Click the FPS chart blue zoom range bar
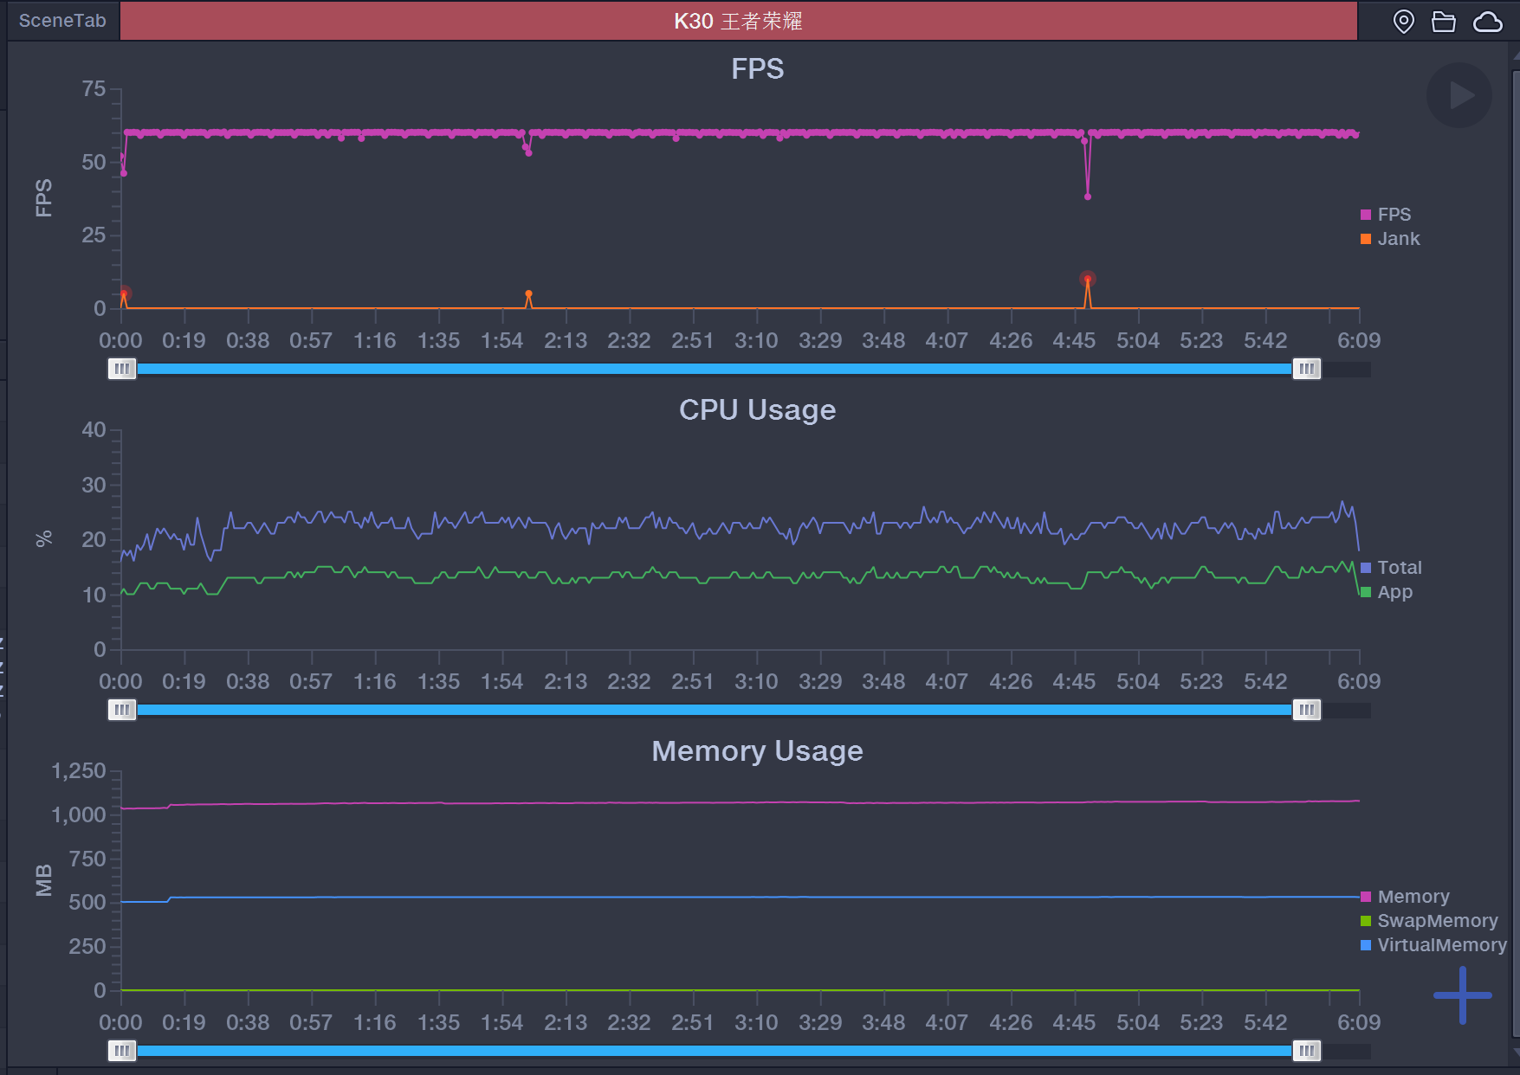This screenshot has height=1075, width=1520. (715, 370)
